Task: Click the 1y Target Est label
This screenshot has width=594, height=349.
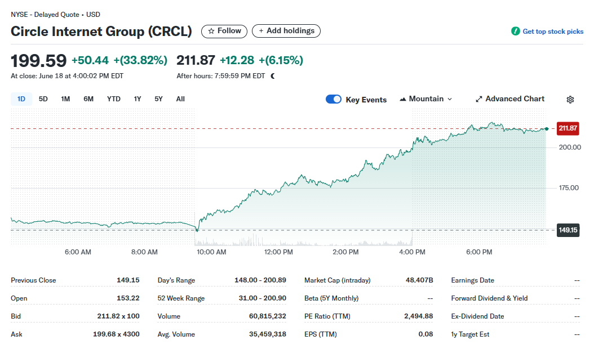Action: pyautogui.click(x=470, y=334)
